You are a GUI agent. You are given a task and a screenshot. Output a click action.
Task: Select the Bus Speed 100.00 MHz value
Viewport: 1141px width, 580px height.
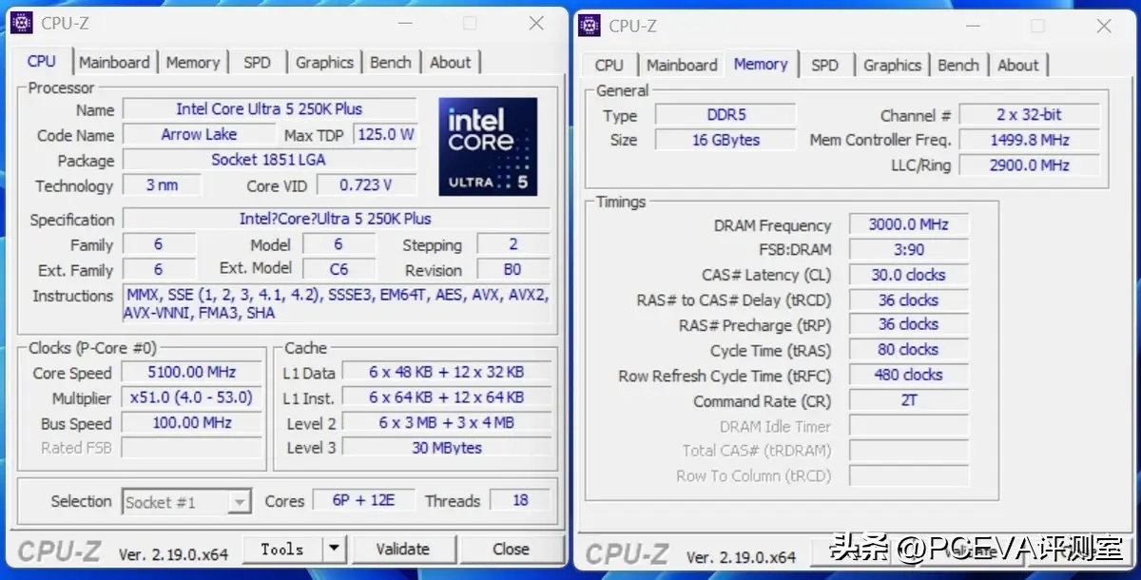tap(192, 423)
